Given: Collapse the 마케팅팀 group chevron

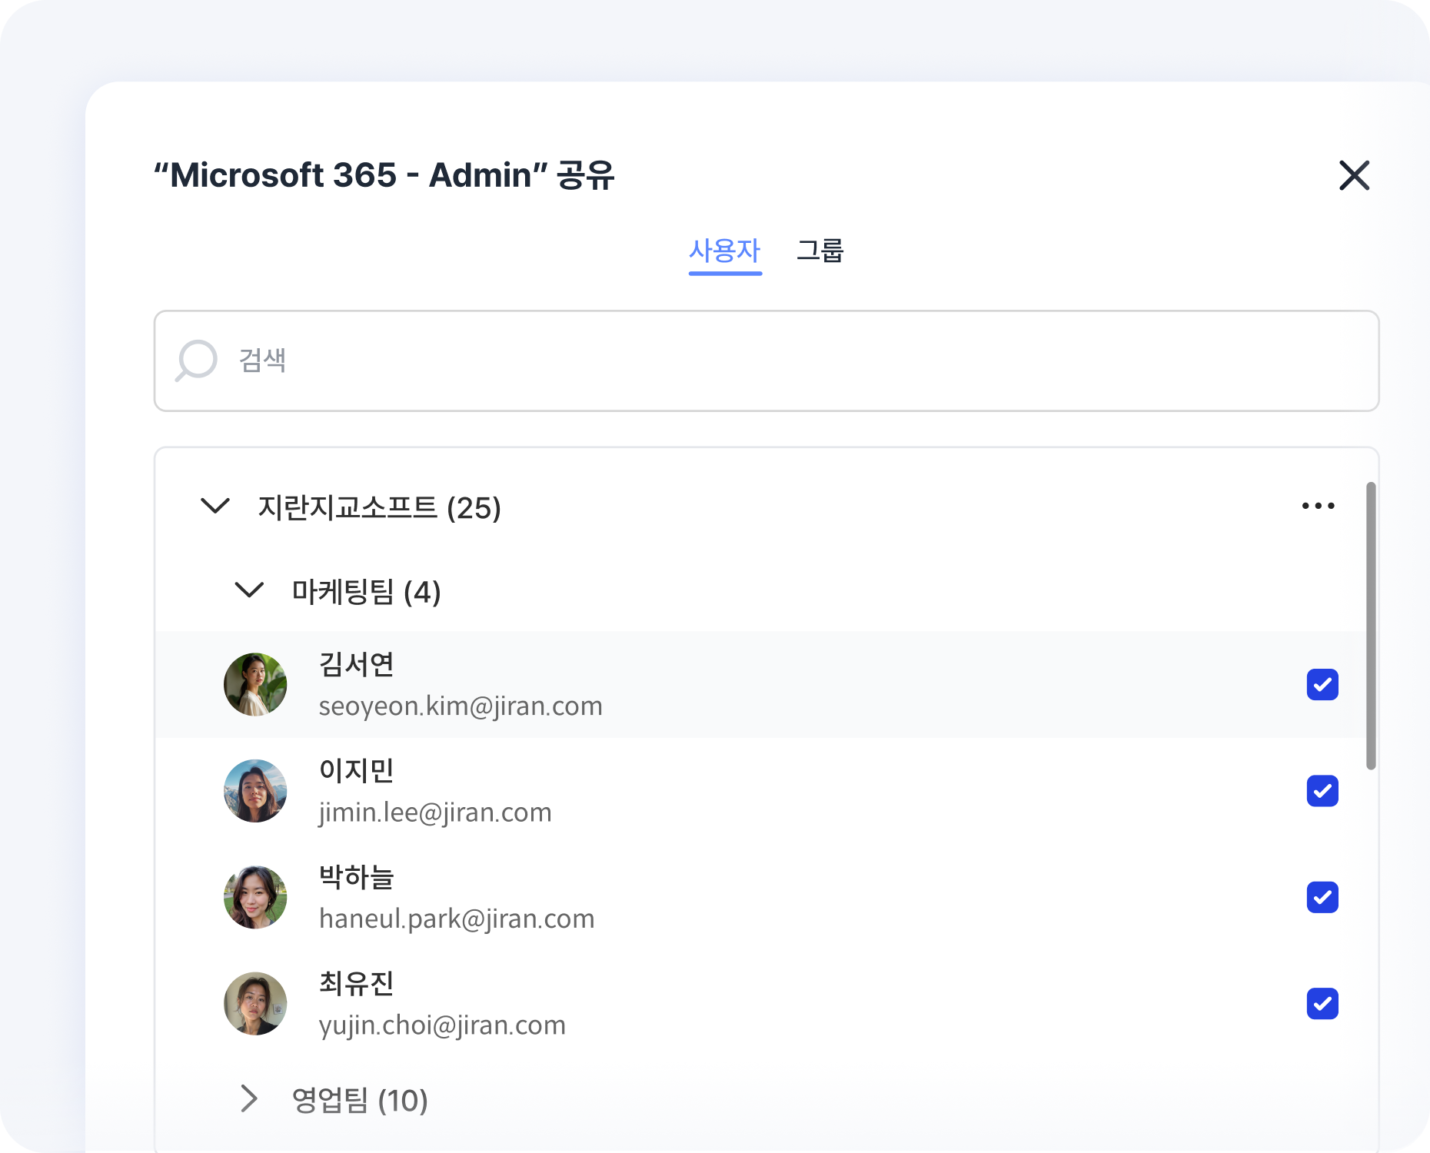Looking at the screenshot, I should tap(249, 590).
